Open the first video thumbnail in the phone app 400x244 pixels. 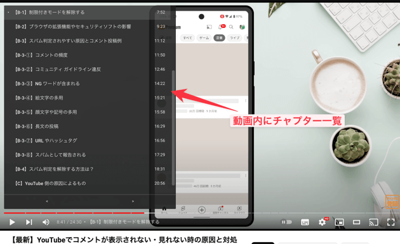[x=211, y=70]
